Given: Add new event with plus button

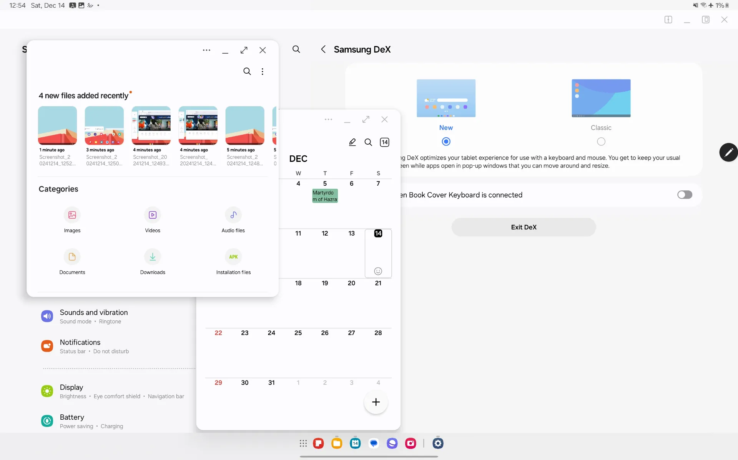Looking at the screenshot, I should (376, 402).
